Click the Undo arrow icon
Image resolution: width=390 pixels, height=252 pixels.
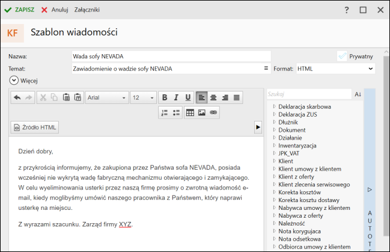(x=17, y=97)
